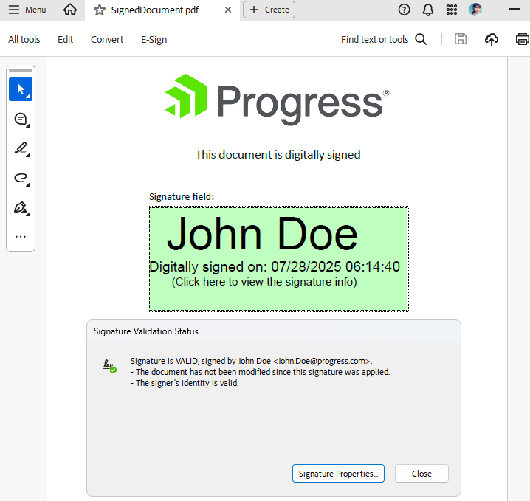Click the John Doe signature field
The width and height of the screenshot is (530, 501).
[278, 259]
